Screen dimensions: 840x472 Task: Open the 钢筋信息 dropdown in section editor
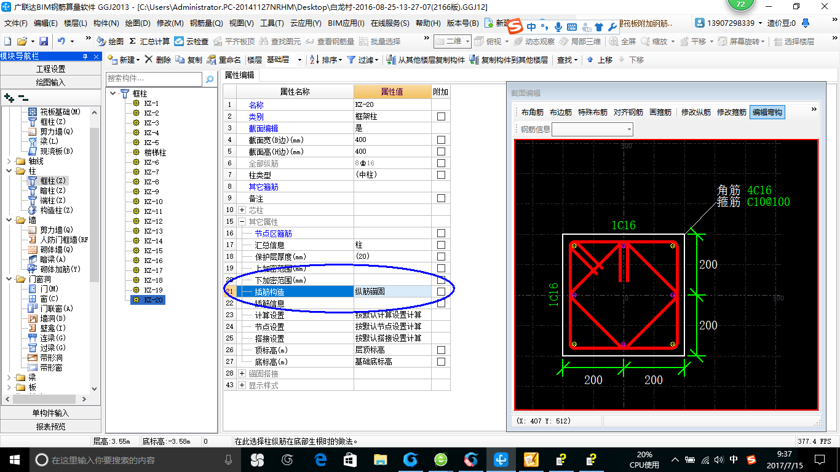(592, 129)
